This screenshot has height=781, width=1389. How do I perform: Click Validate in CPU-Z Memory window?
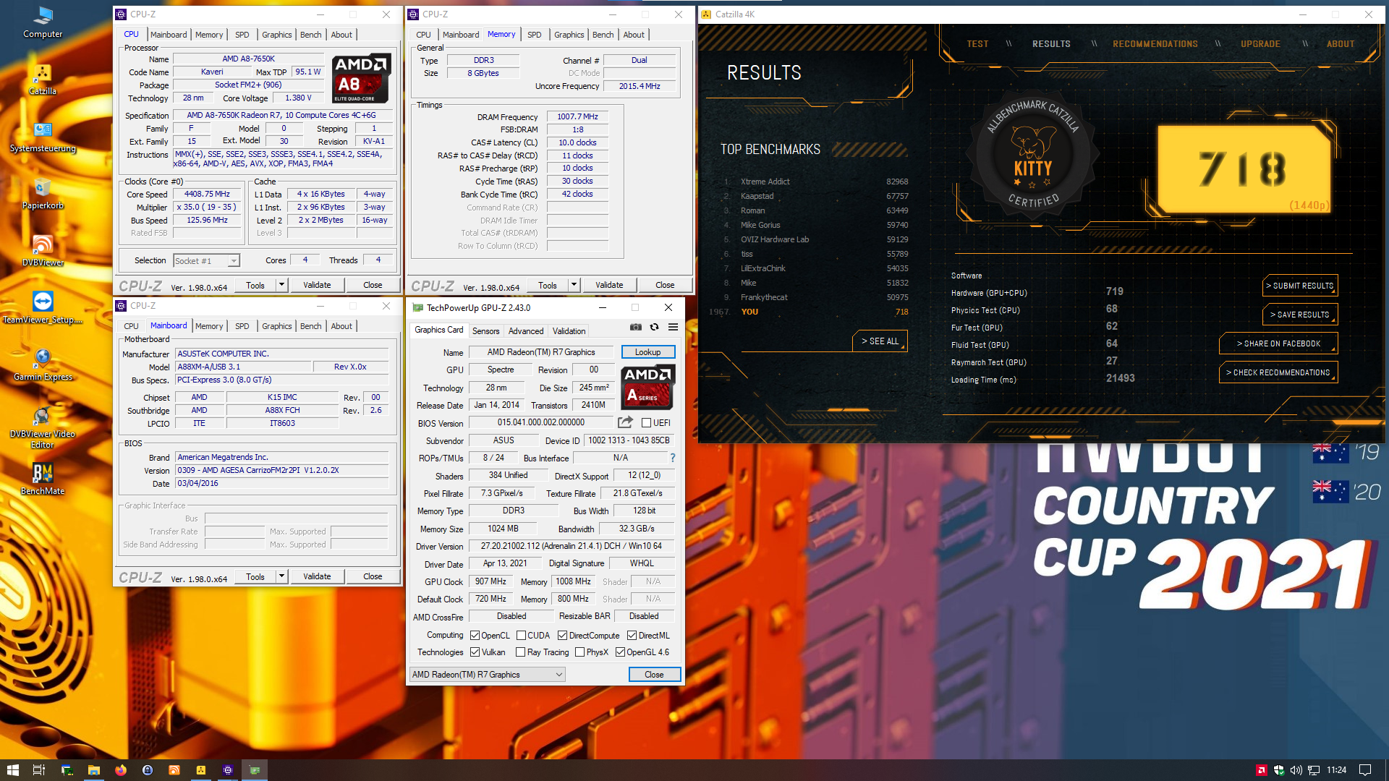pyautogui.click(x=609, y=285)
